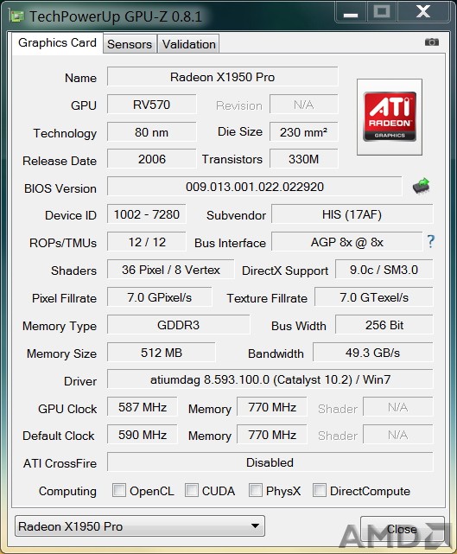Click the Transistors value 330M
457x554 pixels.
point(304,159)
